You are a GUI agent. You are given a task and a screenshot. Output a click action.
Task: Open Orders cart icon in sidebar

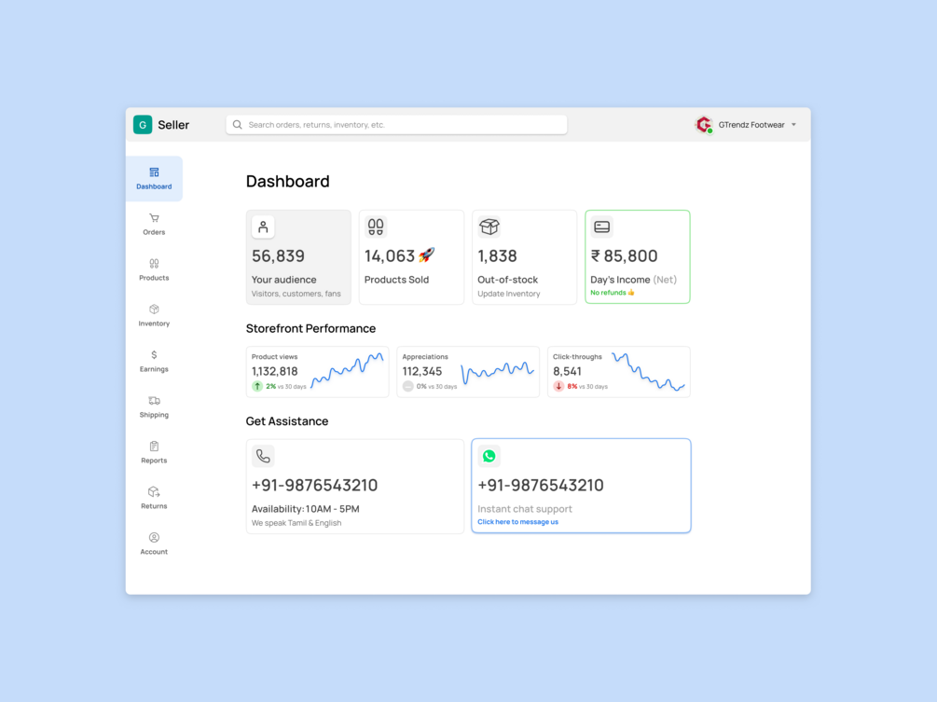[154, 218]
